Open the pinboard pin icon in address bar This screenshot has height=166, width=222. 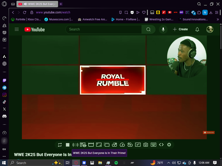[x=120, y=12]
